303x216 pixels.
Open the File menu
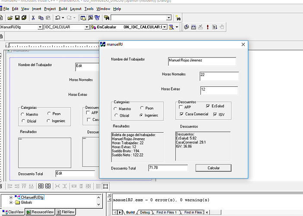[6, 9]
